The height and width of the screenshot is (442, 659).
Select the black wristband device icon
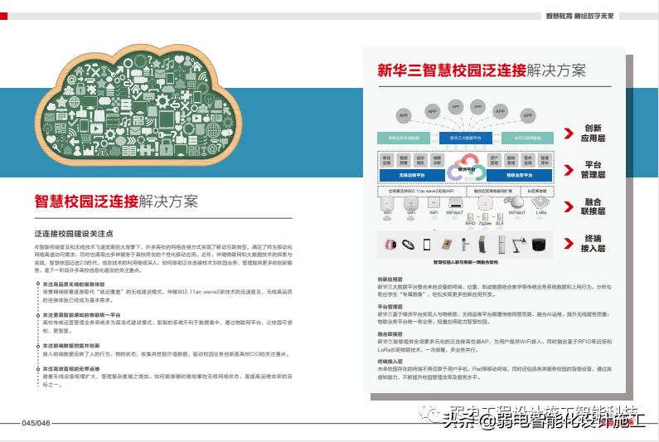click(408, 244)
